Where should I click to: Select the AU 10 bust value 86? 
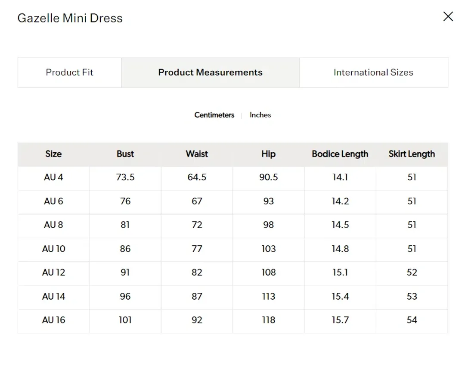click(125, 249)
